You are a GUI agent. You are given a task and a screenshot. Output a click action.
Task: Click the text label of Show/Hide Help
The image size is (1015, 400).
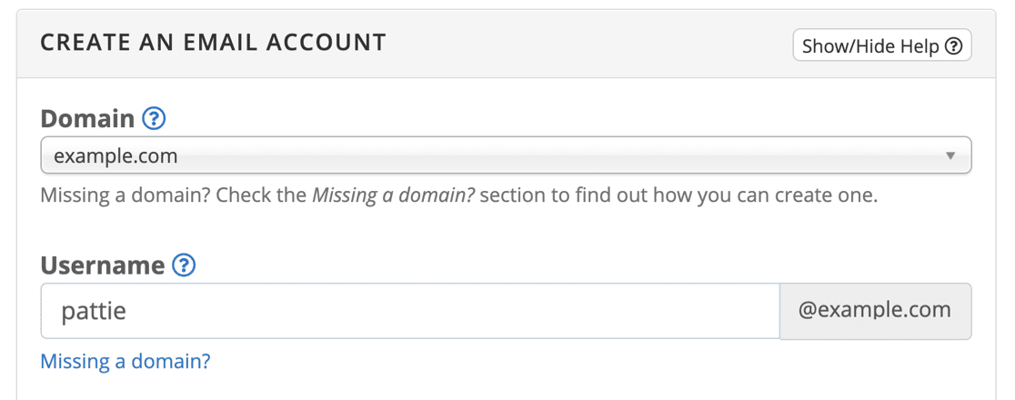click(870, 46)
